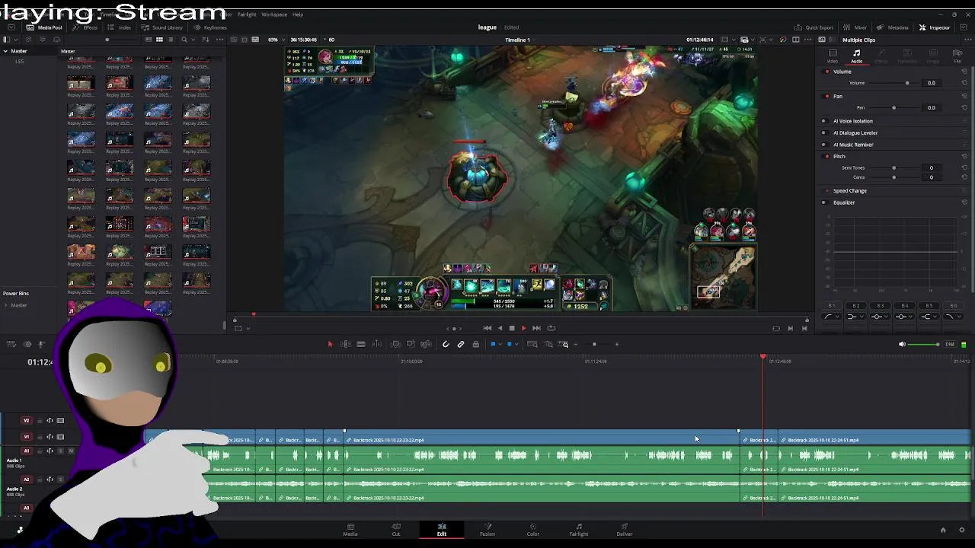Click the Volume slider handle

click(x=906, y=83)
